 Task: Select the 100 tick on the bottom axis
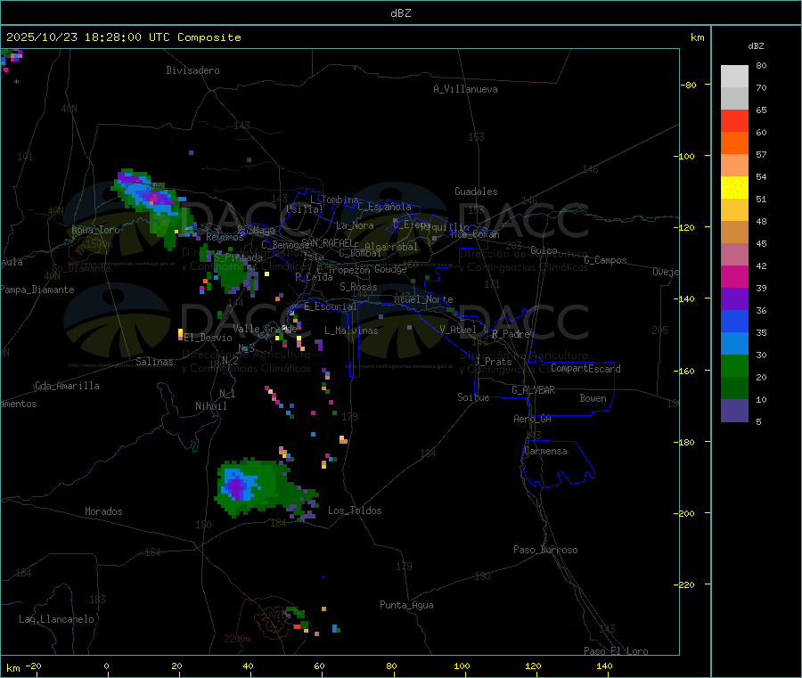pos(462,666)
